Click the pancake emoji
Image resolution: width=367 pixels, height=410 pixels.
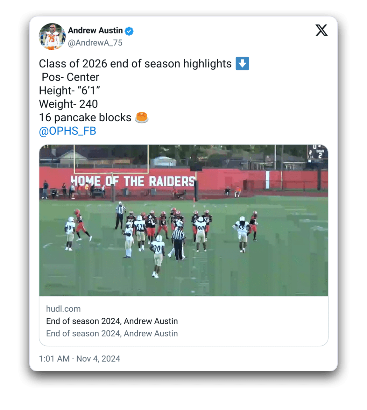click(x=142, y=117)
